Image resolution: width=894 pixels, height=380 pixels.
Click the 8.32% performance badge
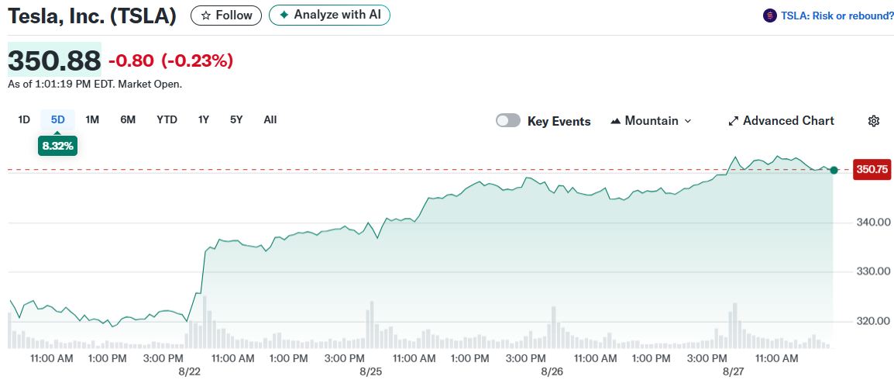click(x=57, y=146)
